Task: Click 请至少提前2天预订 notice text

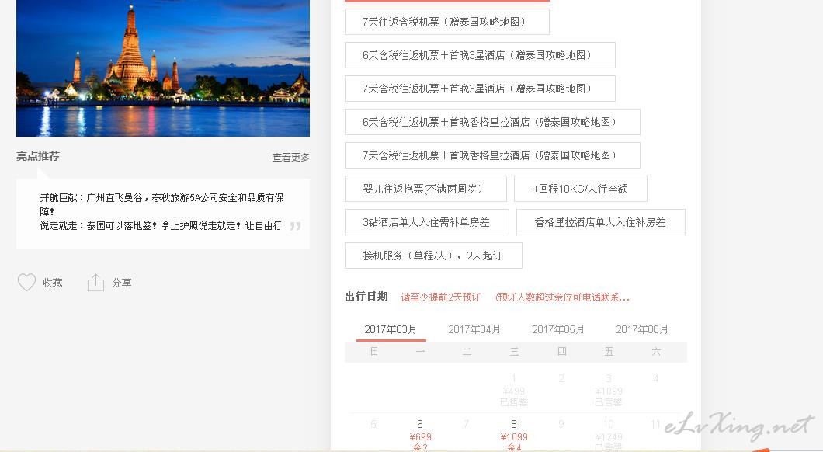Action: pyautogui.click(x=441, y=297)
